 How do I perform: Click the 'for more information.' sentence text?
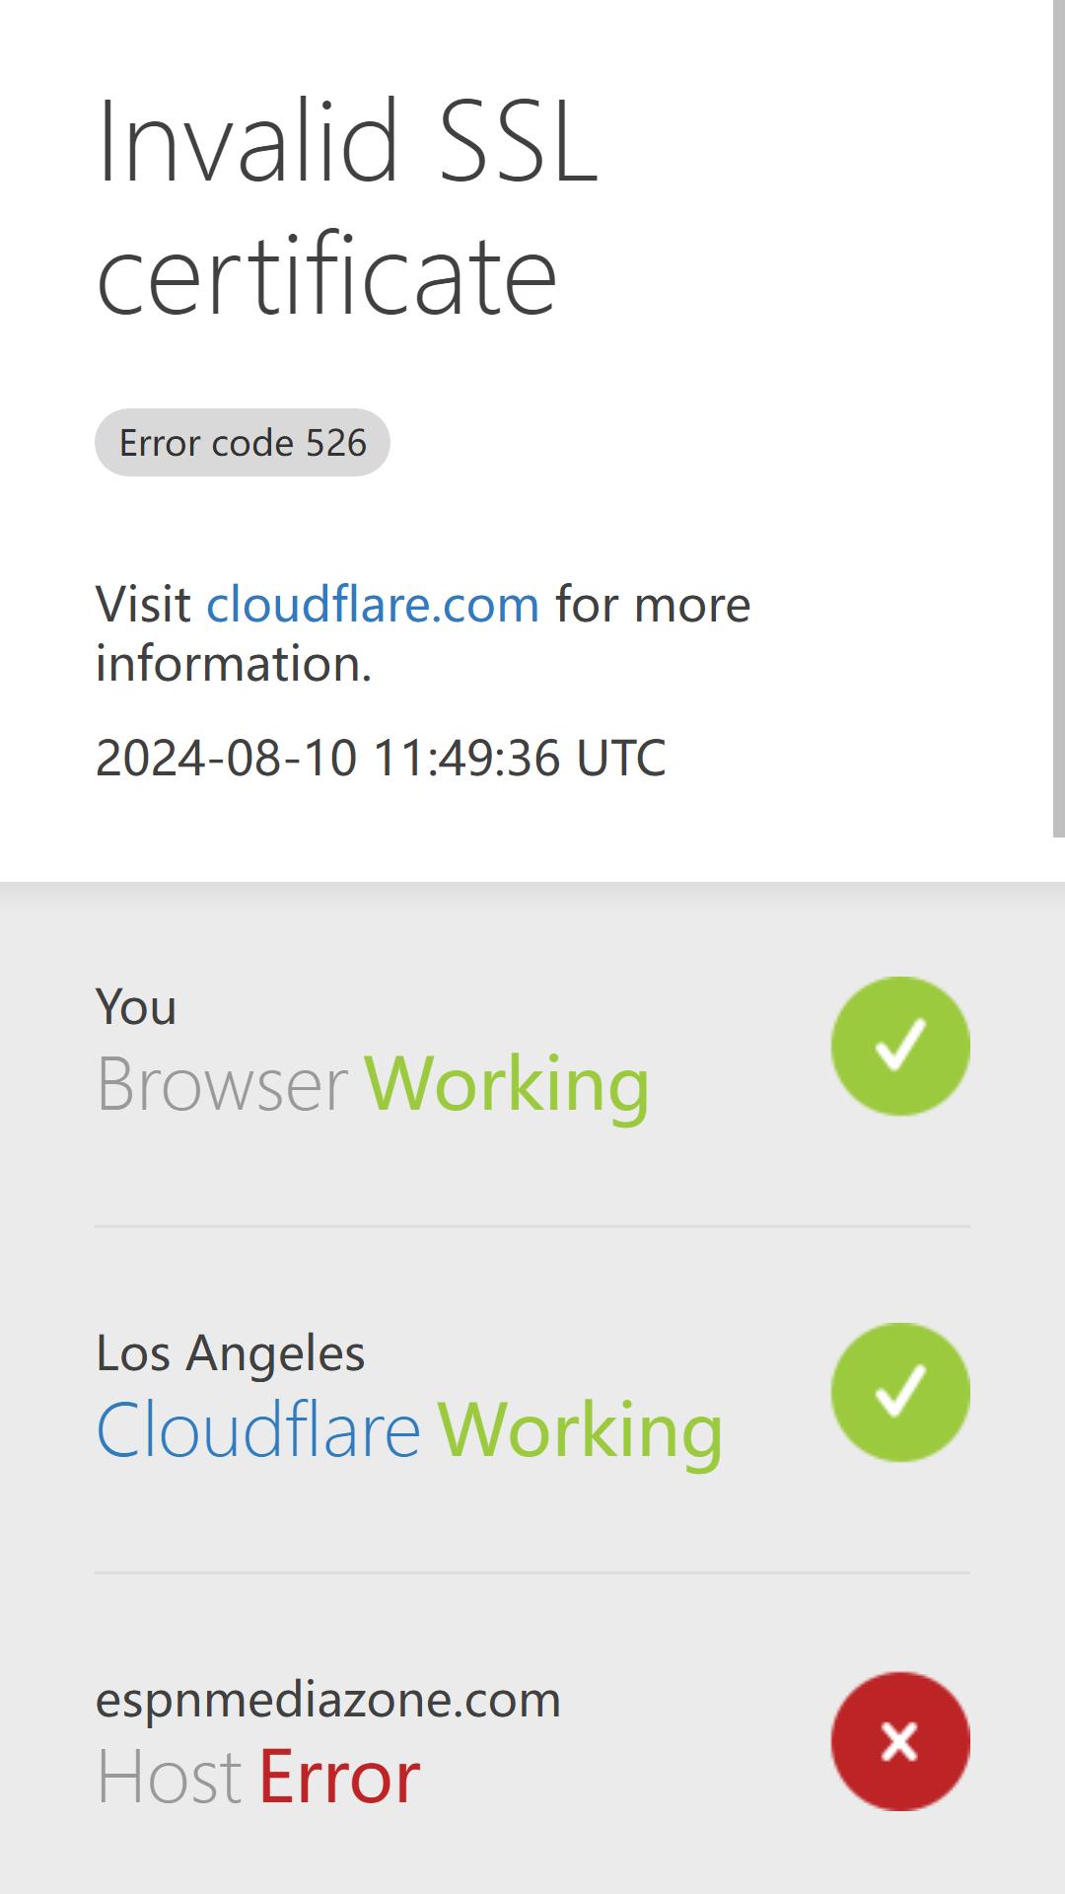pyautogui.click(x=423, y=633)
